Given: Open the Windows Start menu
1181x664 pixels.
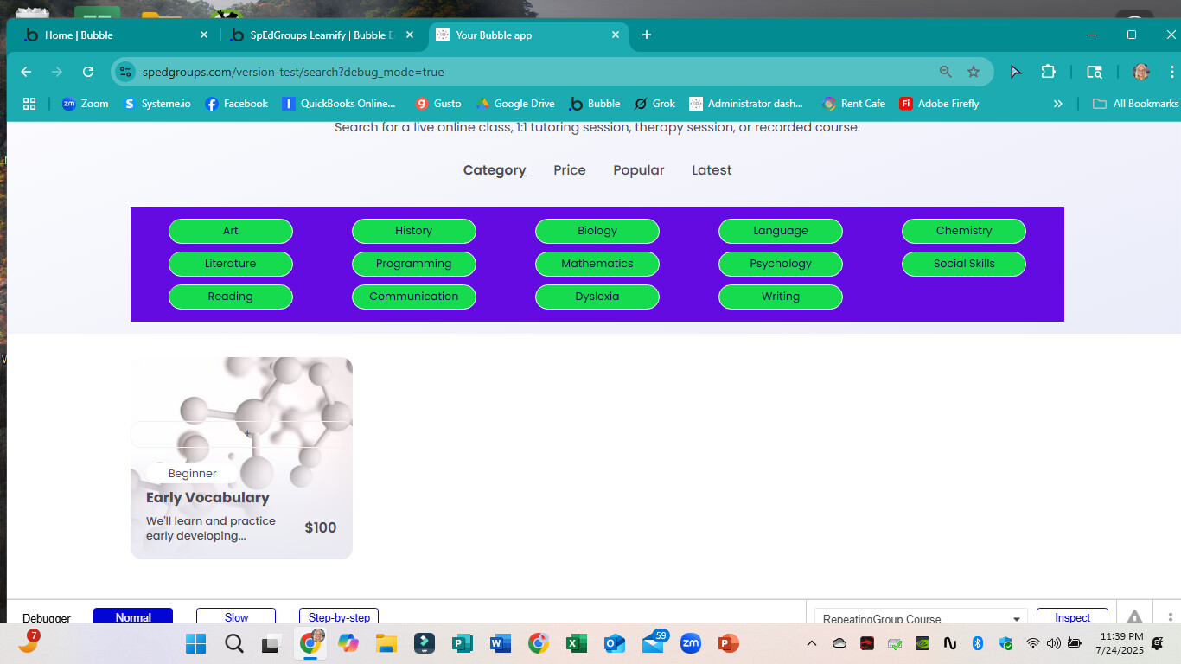Looking at the screenshot, I should tap(196, 643).
